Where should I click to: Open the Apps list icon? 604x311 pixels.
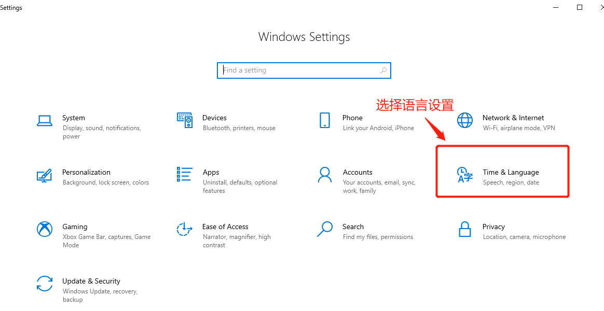point(185,174)
